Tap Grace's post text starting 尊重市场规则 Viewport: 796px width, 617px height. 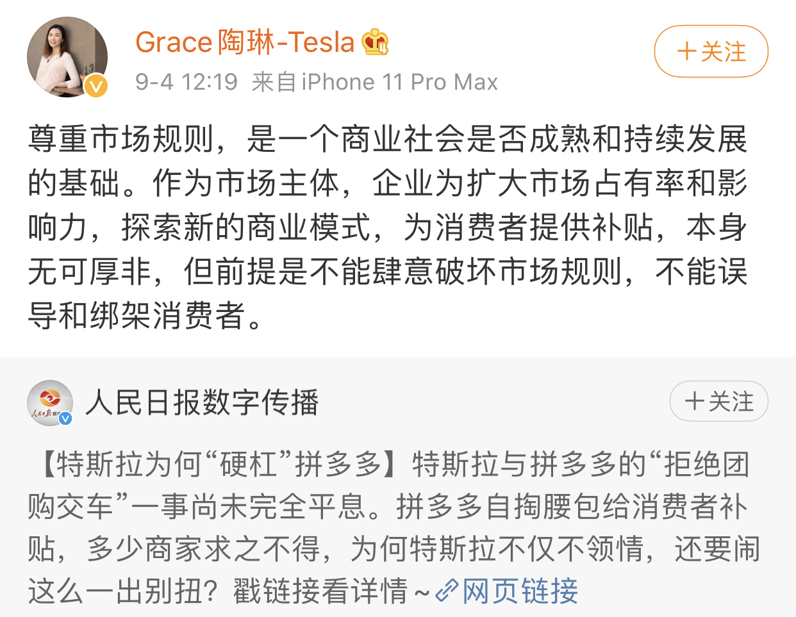pyautogui.click(x=388, y=227)
